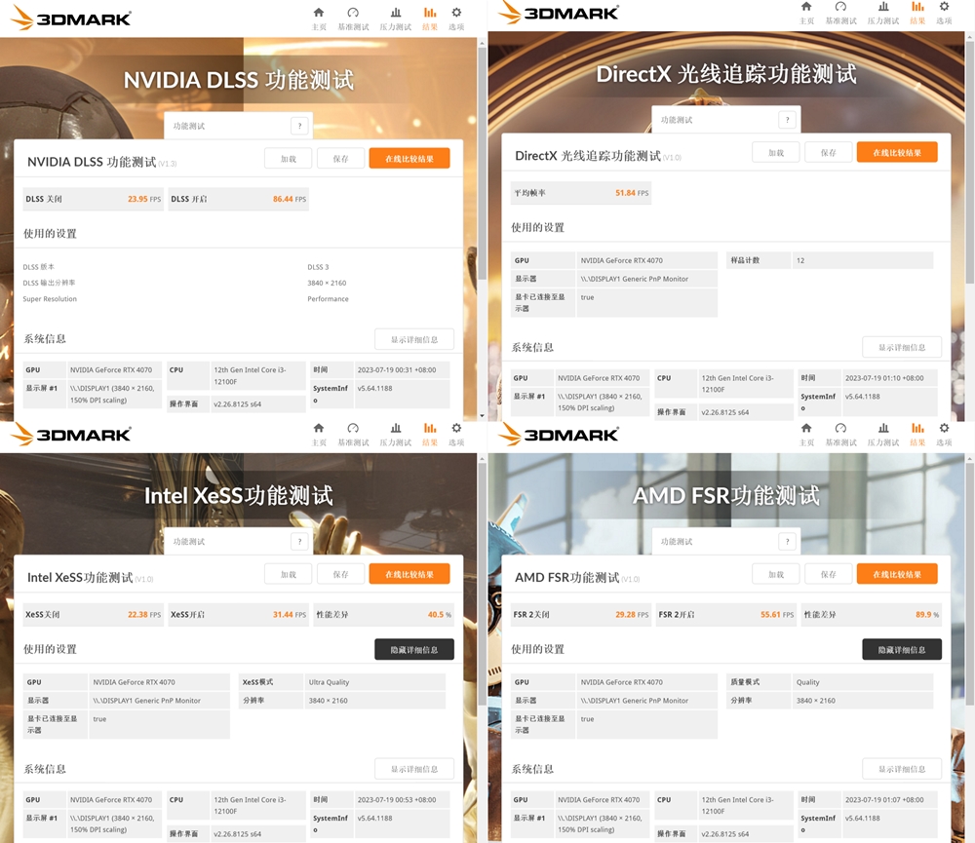Screen dimensions: 975x843
Task: Click 加载 button in DirectX 光线追踪 window
Action: point(775,152)
